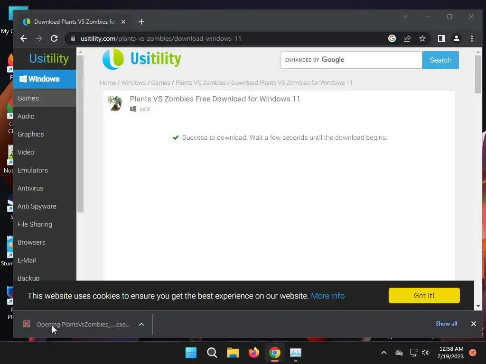Open tab search chevron
The height and width of the screenshot is (364, 486).
click(406, 17)
